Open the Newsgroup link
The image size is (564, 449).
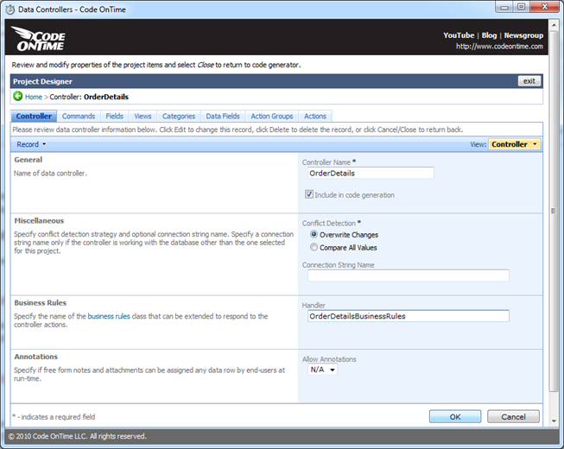[523, 35]
